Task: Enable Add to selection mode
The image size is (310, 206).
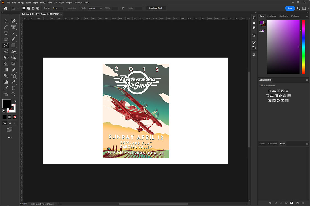Action: tap(28, 8)
